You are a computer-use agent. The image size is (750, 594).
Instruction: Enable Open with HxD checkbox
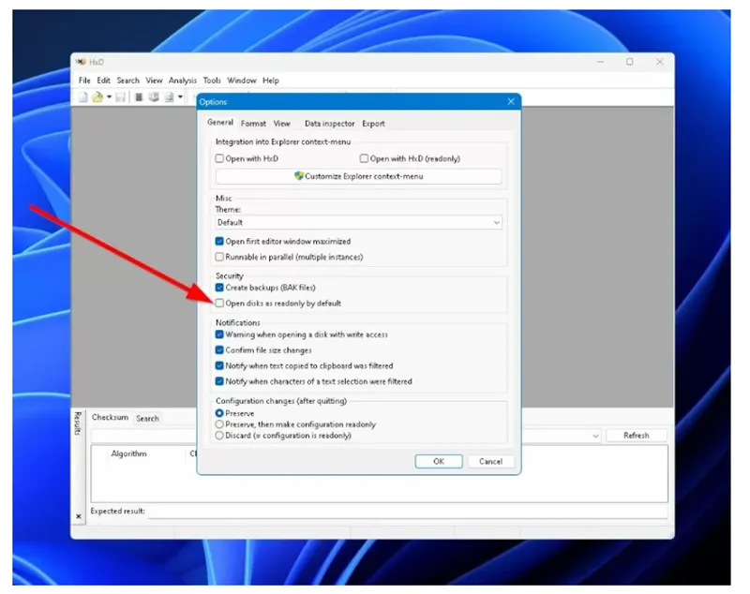point(219,158)
